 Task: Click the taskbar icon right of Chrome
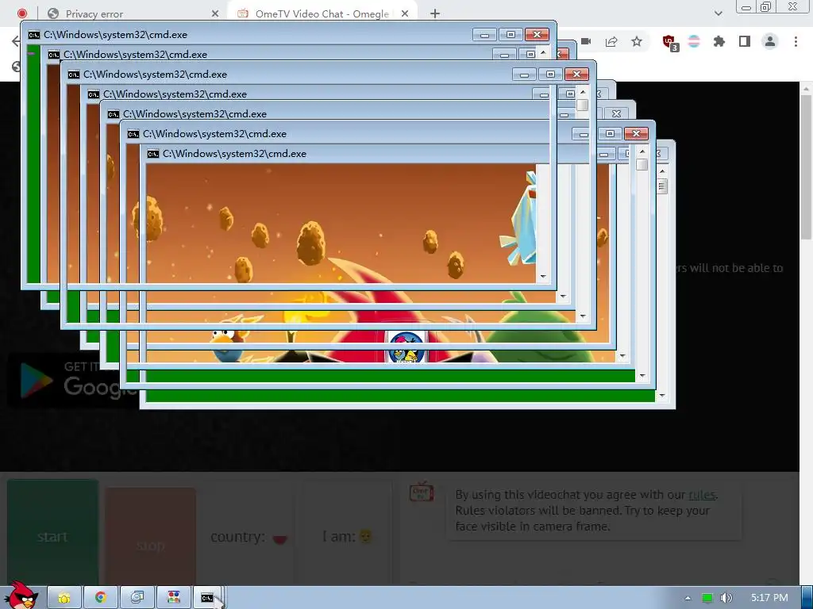tap(137, 598)
